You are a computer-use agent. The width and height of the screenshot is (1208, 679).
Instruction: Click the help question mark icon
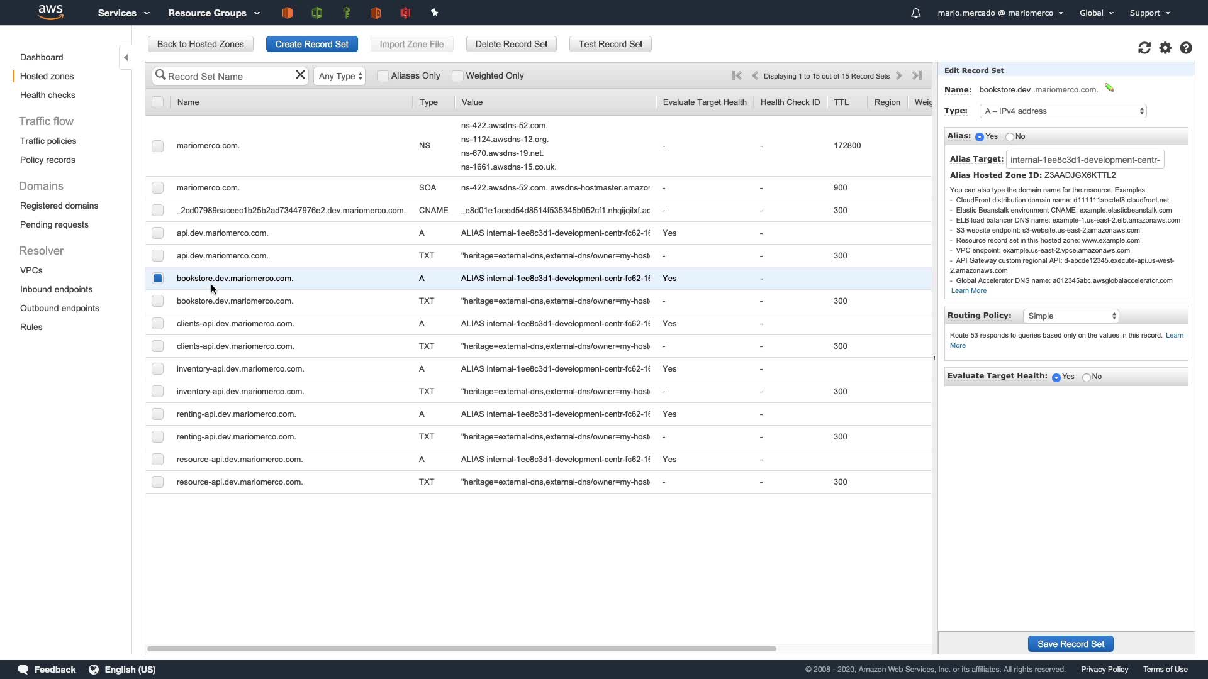click(x=1186, y=48)
